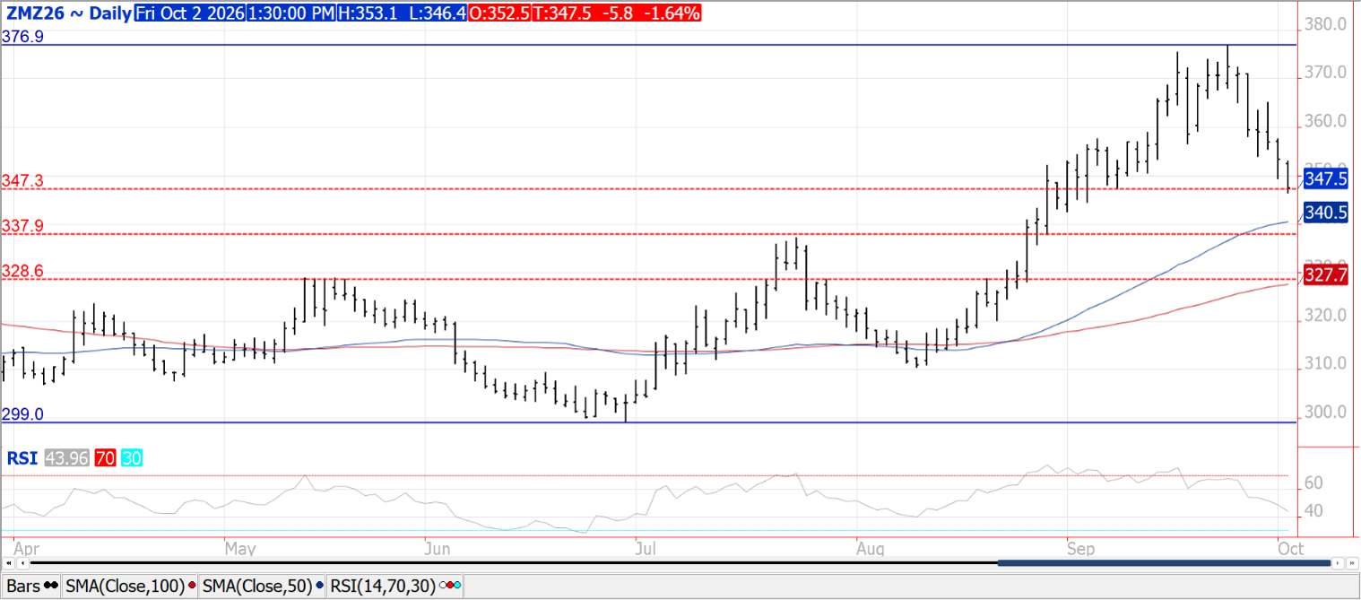Click the 328.6 retracement level label
Image resolution: width=1361 pixels, height=600 pixels.
23,271
